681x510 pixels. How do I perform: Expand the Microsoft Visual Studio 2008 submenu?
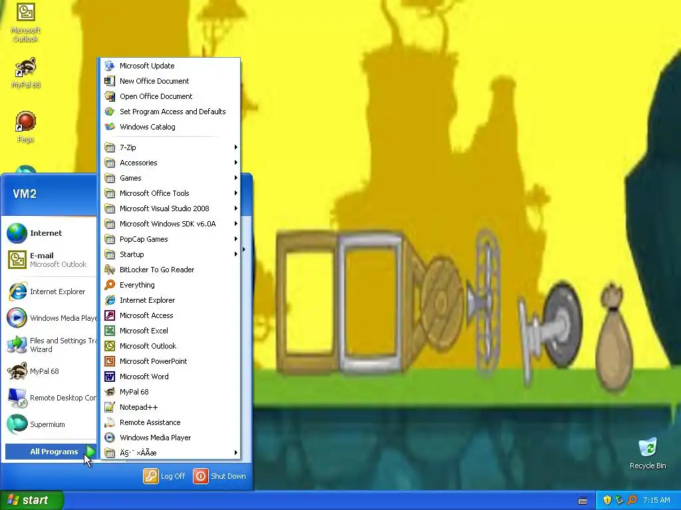(170, 209)
